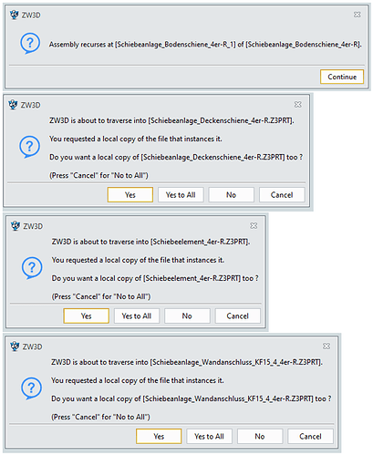
Task: Close the Schiebeelement dialog with the X icon
Action: tap(254, 225)
